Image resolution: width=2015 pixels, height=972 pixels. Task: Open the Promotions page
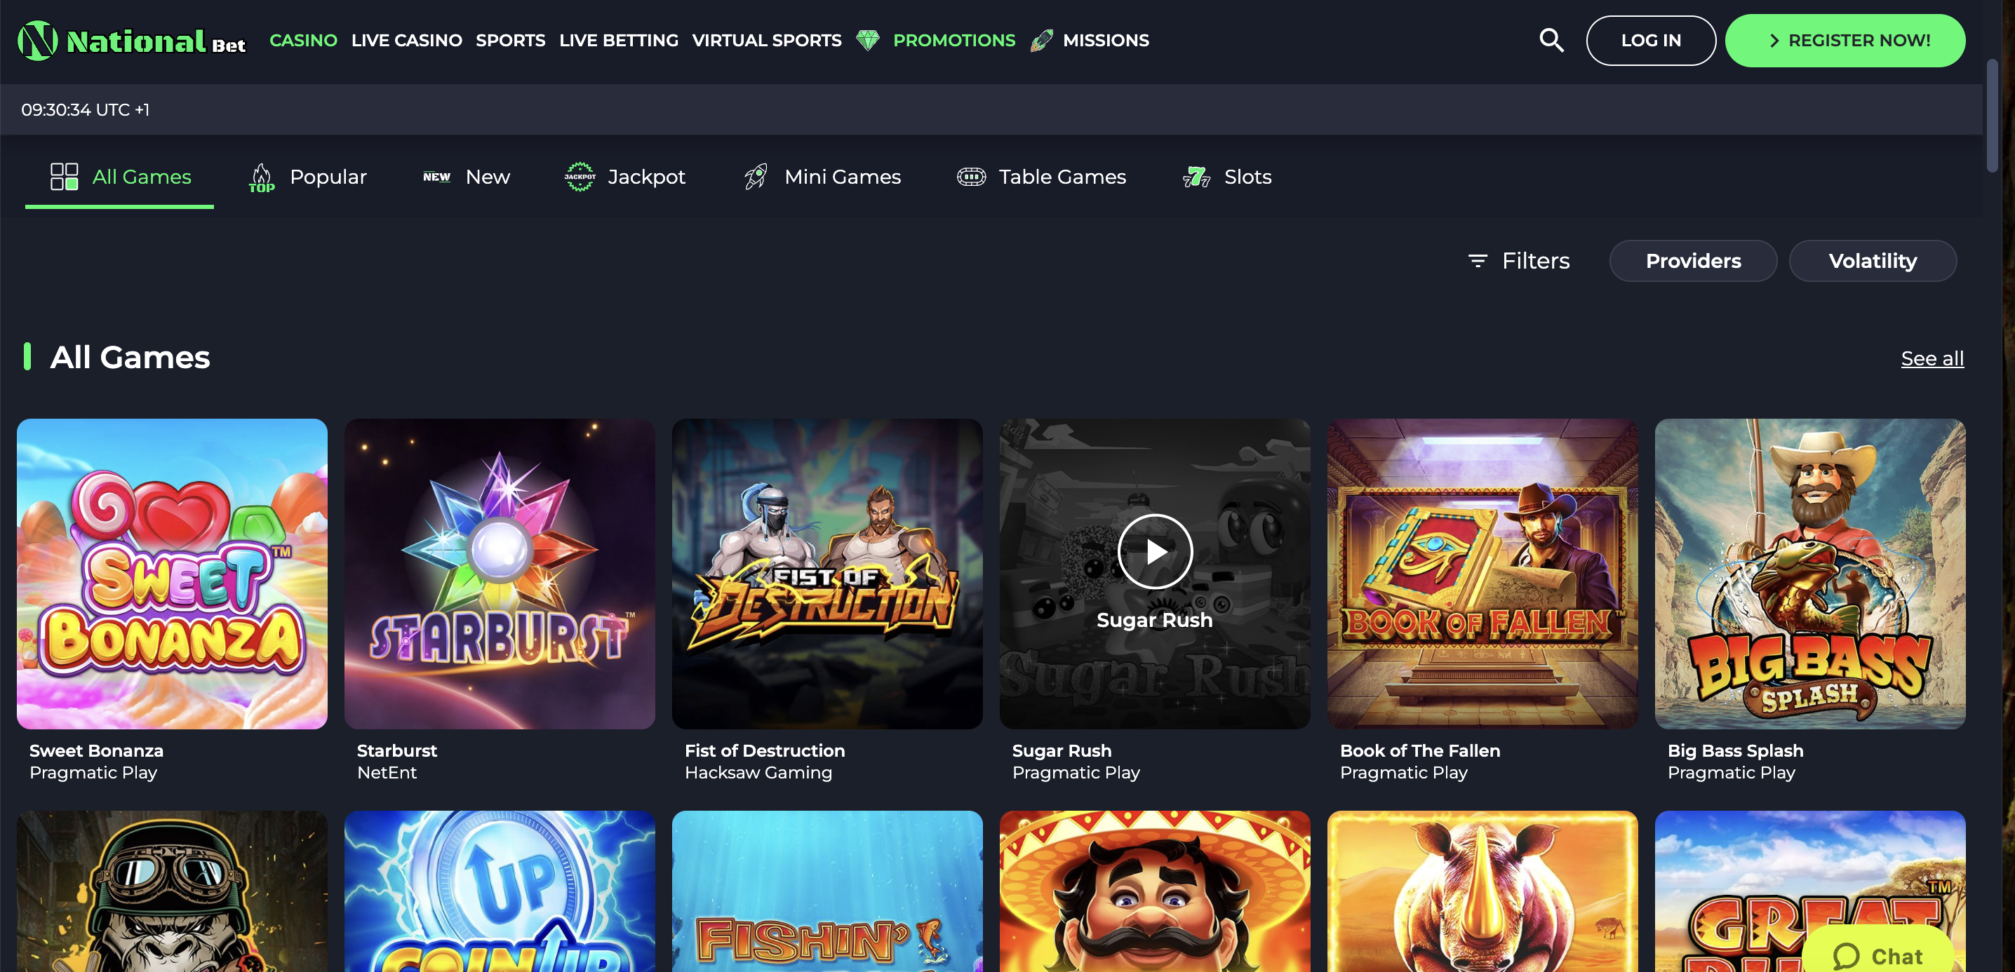click(953, 40)
